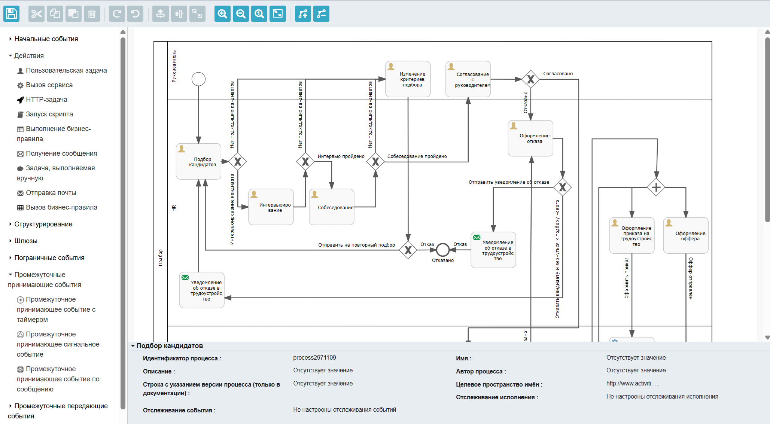Image resolution: width=770 pixels, height=424 pixels.
Task: Click the Delete trash toolbar icon
Action: click(x=92, y=14)
